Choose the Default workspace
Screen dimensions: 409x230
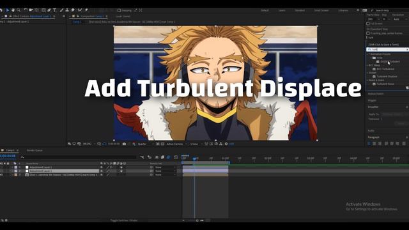coord(265,10)
